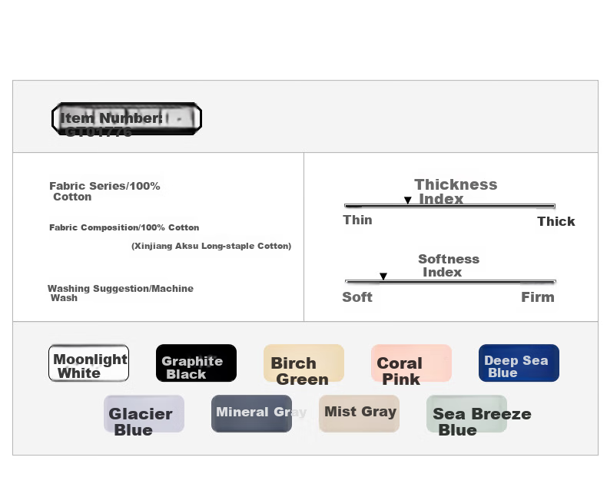Click the Thick end label
Image resolution: width=607 pixels, height=487 pixels.
pyautogui.click(x=556, y=221)
